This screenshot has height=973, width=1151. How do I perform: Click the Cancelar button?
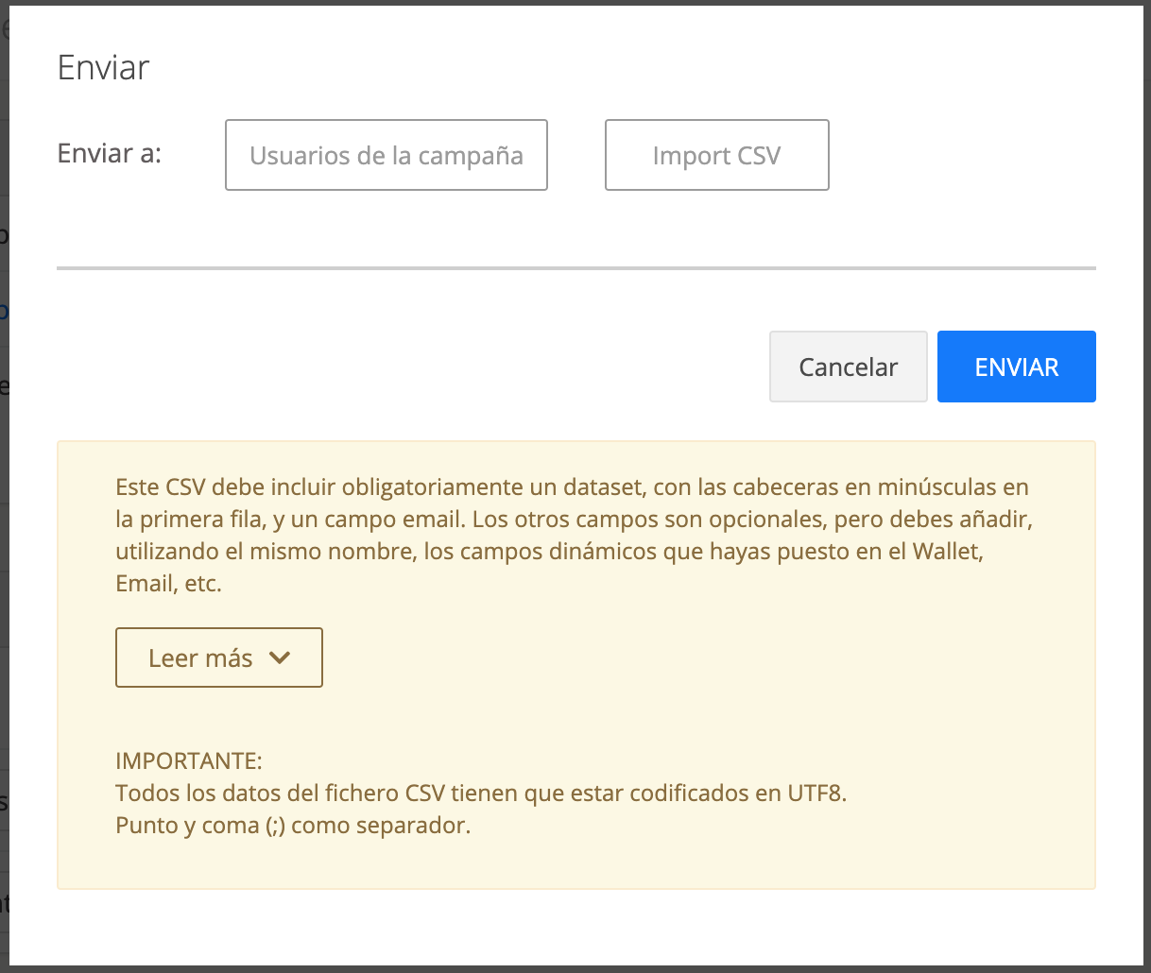click(x=848, y=367)
